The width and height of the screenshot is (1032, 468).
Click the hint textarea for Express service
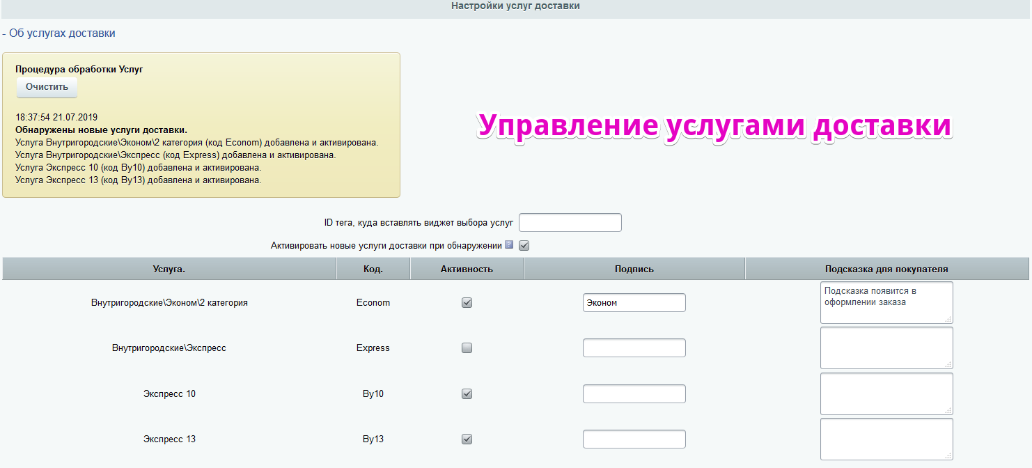[x=886, y=348]
